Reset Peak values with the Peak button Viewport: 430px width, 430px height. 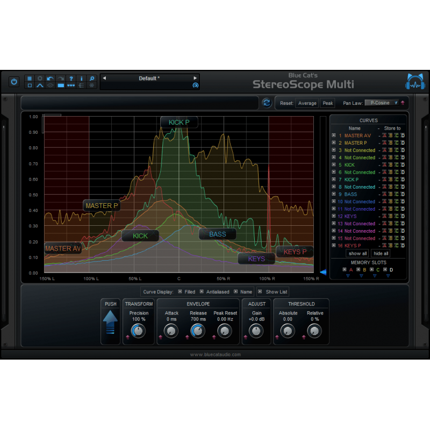tap(327, 103)
